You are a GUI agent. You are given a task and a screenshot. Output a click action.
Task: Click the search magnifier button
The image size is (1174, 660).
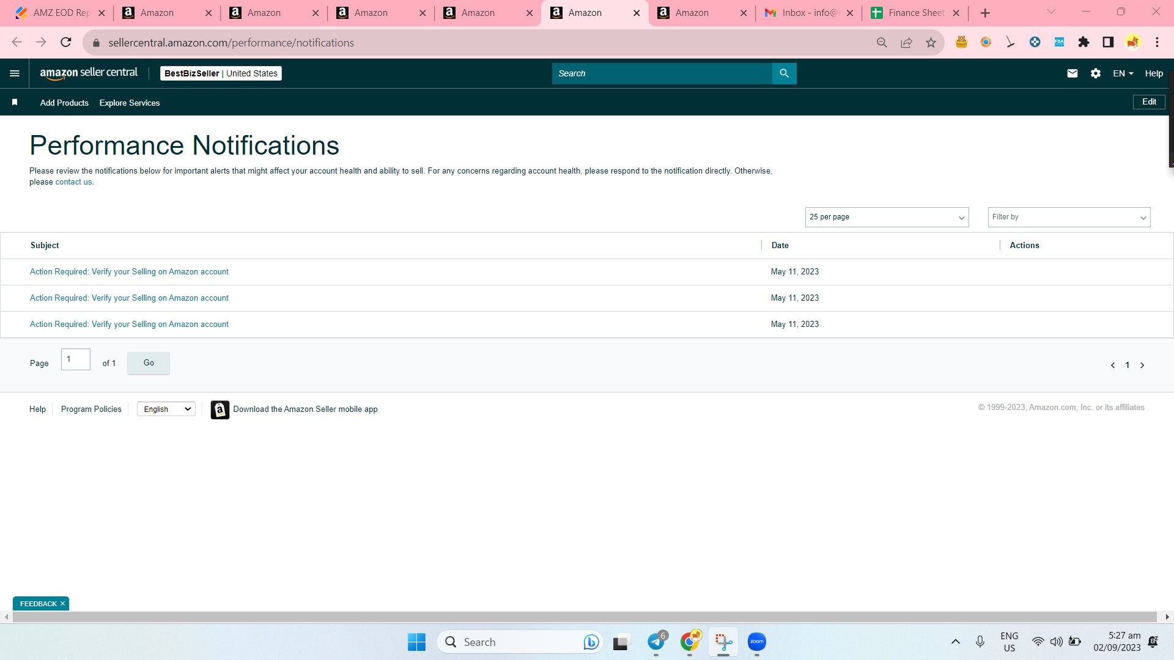(784, 73)
